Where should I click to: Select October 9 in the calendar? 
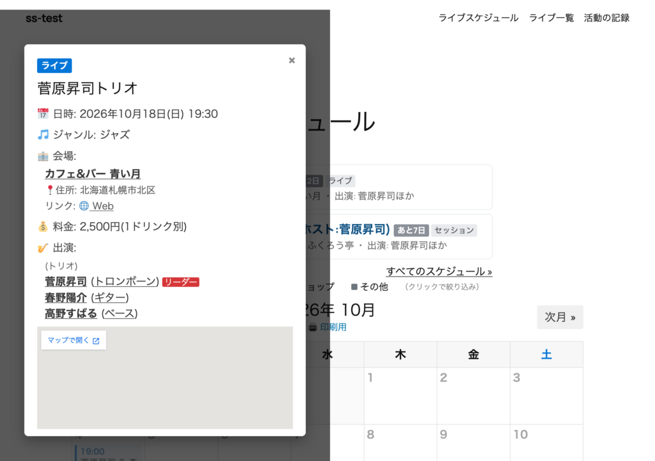pos(473,443)
